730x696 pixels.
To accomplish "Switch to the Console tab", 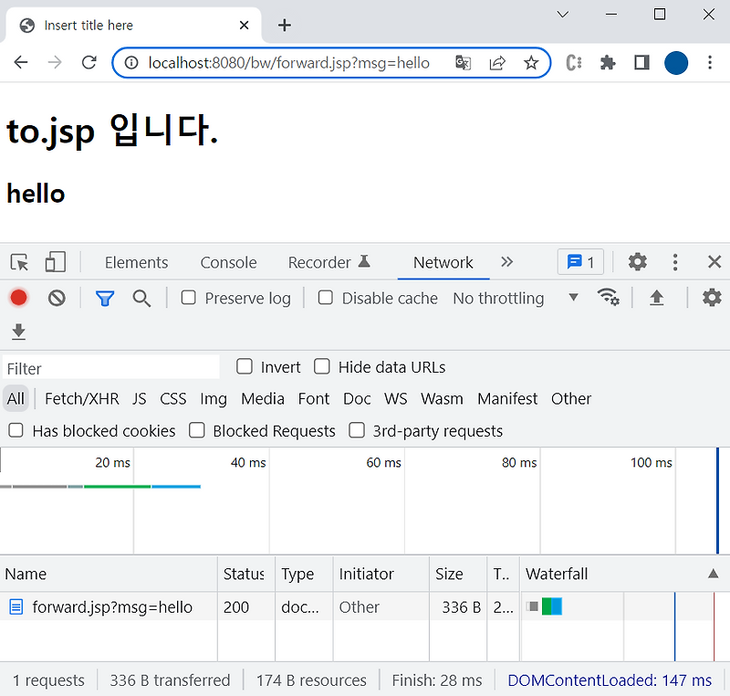I will [227, 262].
